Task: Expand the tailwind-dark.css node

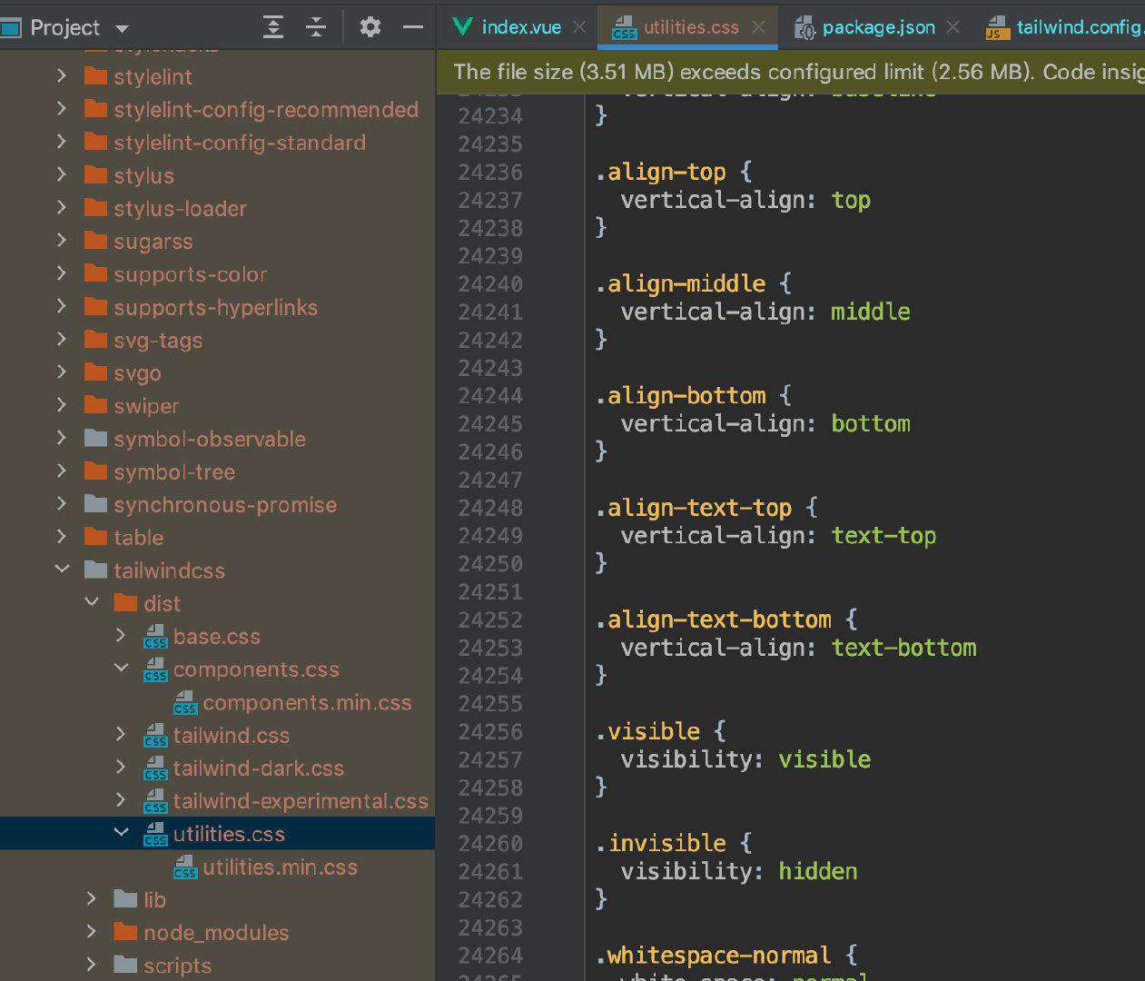Action: [121, 768]
